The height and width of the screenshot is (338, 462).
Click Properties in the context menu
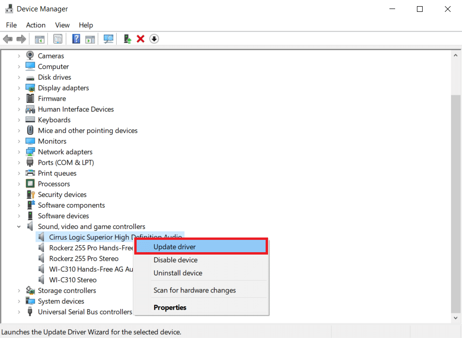[x=170, y=307]
